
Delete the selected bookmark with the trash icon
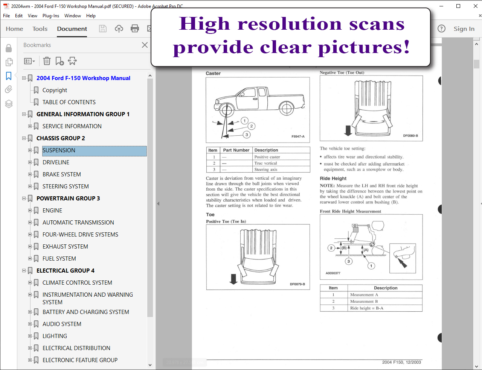pyautogui.click(x=47, y=61)
